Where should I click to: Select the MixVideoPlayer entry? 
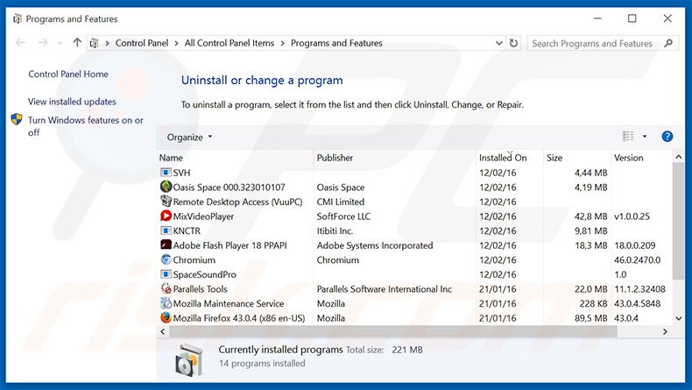pos(203,216)
